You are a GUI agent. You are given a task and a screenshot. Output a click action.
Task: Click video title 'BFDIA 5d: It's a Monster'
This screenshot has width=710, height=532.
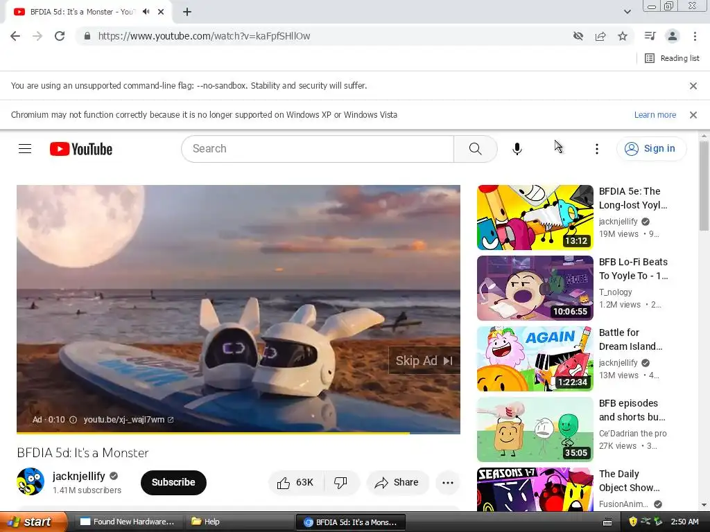point(83,453)
